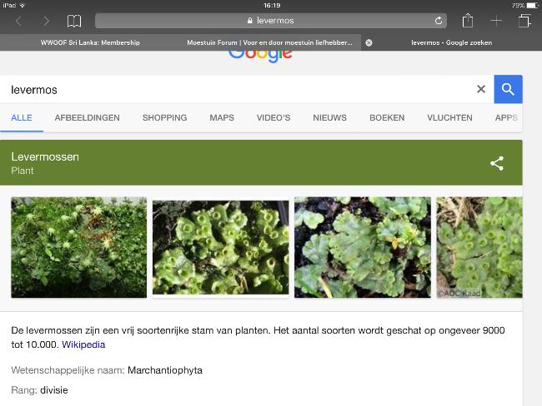
Task: Select the levermos - Google zoeken tab
Action: tap(451, 42)
